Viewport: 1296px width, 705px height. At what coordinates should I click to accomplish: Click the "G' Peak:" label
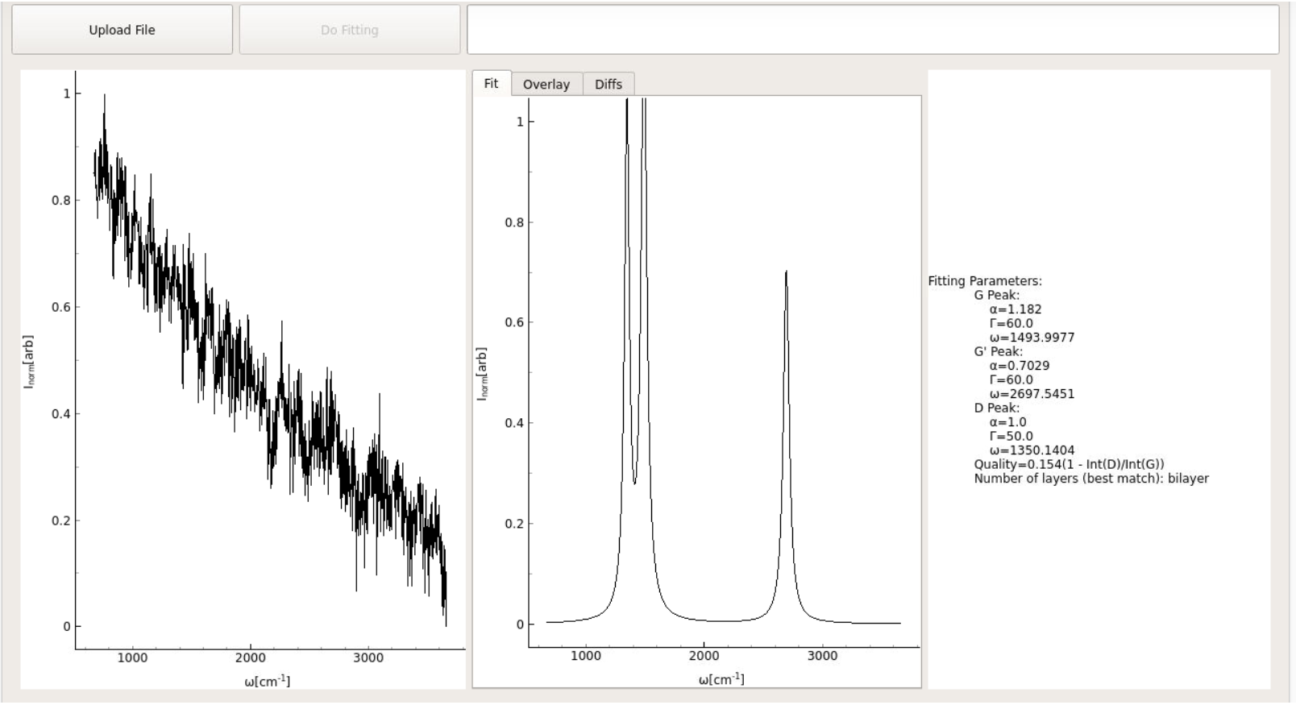(x=998, y=351)
